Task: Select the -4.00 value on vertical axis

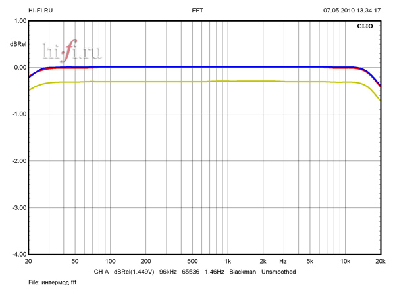Action: coord(18,254)
